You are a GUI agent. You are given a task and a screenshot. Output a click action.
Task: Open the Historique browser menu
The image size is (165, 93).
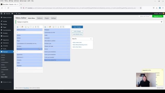pos(16,1)
